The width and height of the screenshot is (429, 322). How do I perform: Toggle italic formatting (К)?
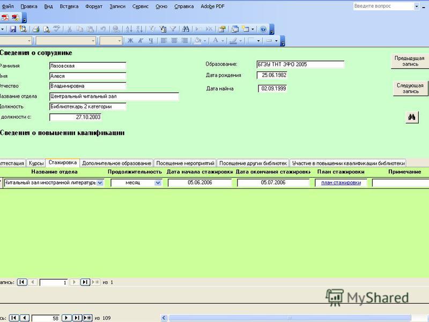(140, 41)
